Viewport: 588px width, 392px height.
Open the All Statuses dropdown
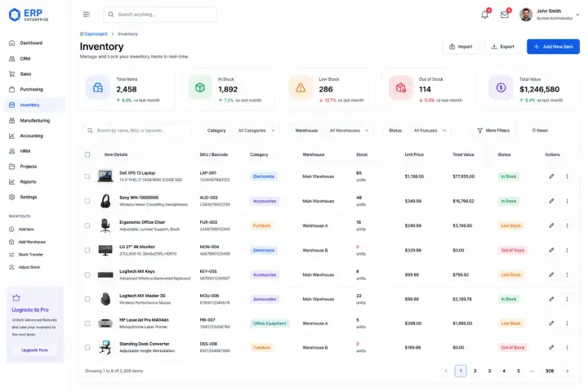pyautogui.click(x=430, y=131)
